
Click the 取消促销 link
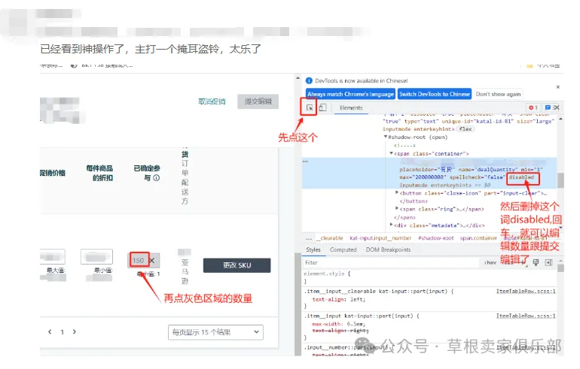212,101
